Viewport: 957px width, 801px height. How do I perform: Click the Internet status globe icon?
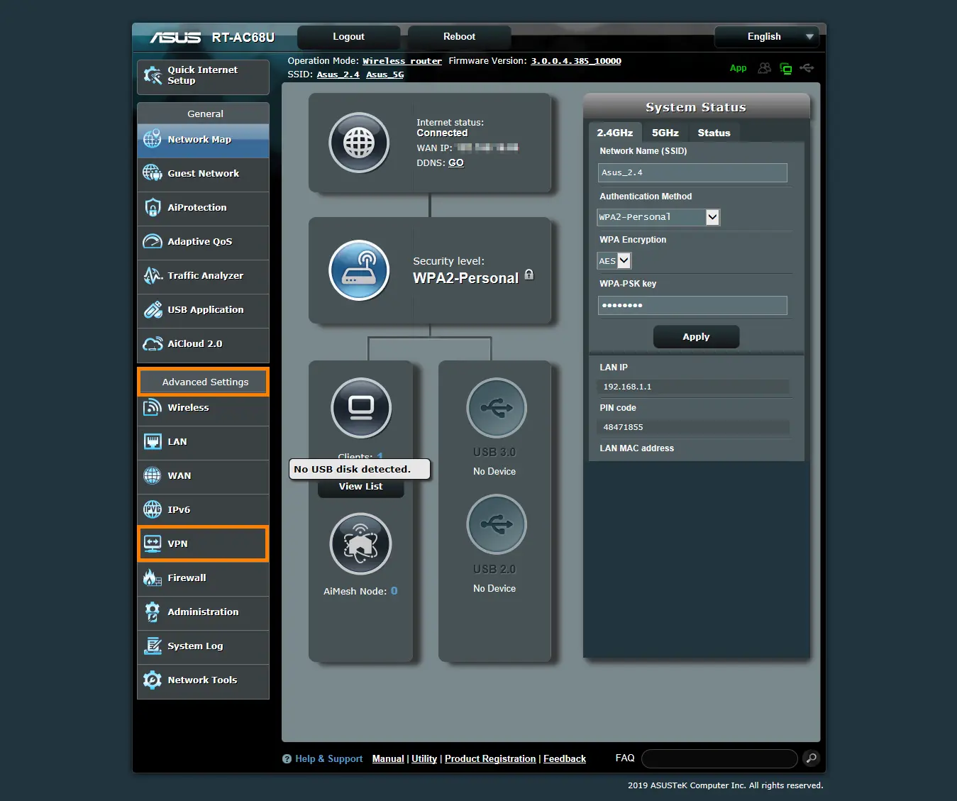click(x=359, y=143)
